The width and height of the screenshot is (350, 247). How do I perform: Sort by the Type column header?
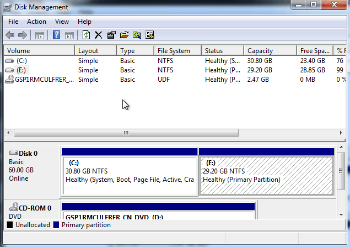[135, 51]
